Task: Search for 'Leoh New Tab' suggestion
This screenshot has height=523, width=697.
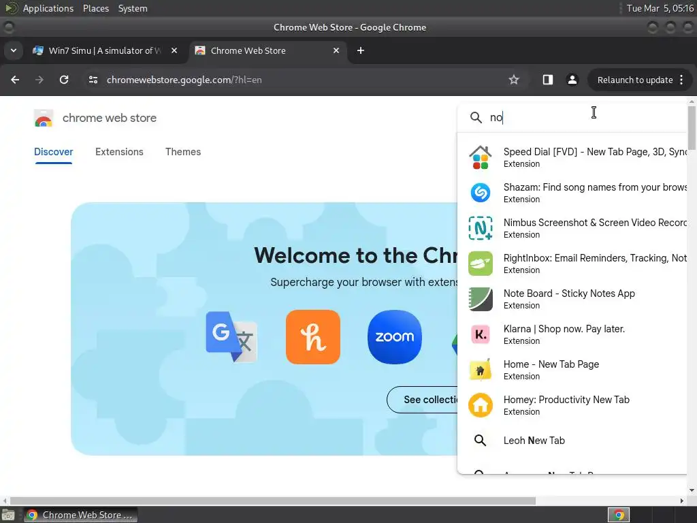Action: point(534,441)
